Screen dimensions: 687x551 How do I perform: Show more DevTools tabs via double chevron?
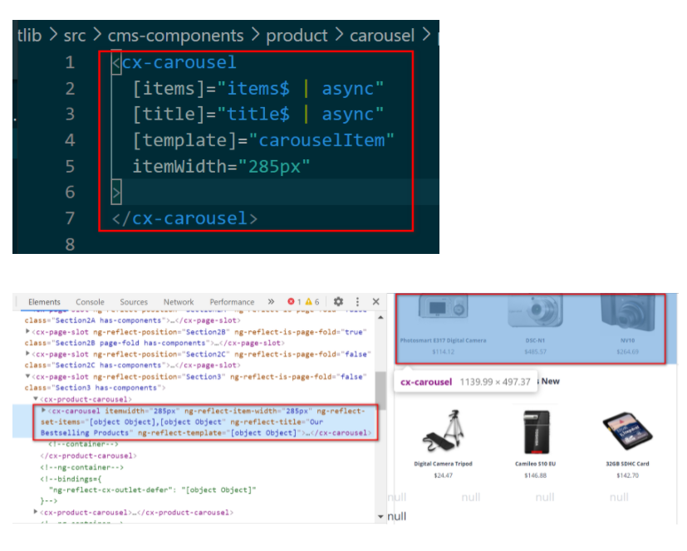(271, 301)
